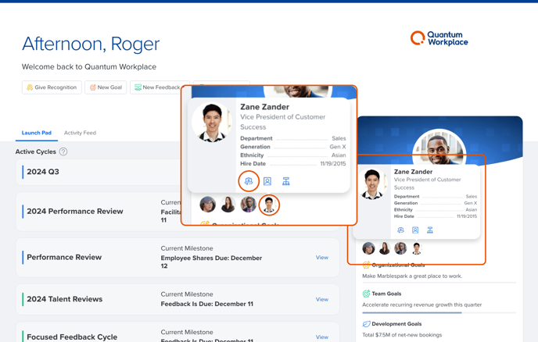This screenshot has width=538, height=342.
Task: Click the profile icon in the enlarged Zane Zander card
Action: (267, 181)
